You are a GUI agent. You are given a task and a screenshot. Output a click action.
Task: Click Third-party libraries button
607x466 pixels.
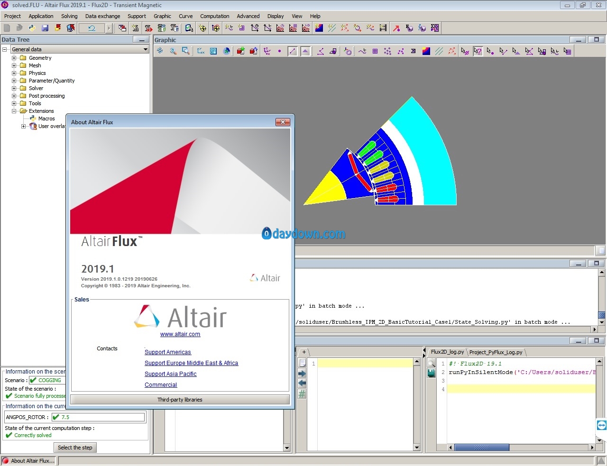[180, 400]
